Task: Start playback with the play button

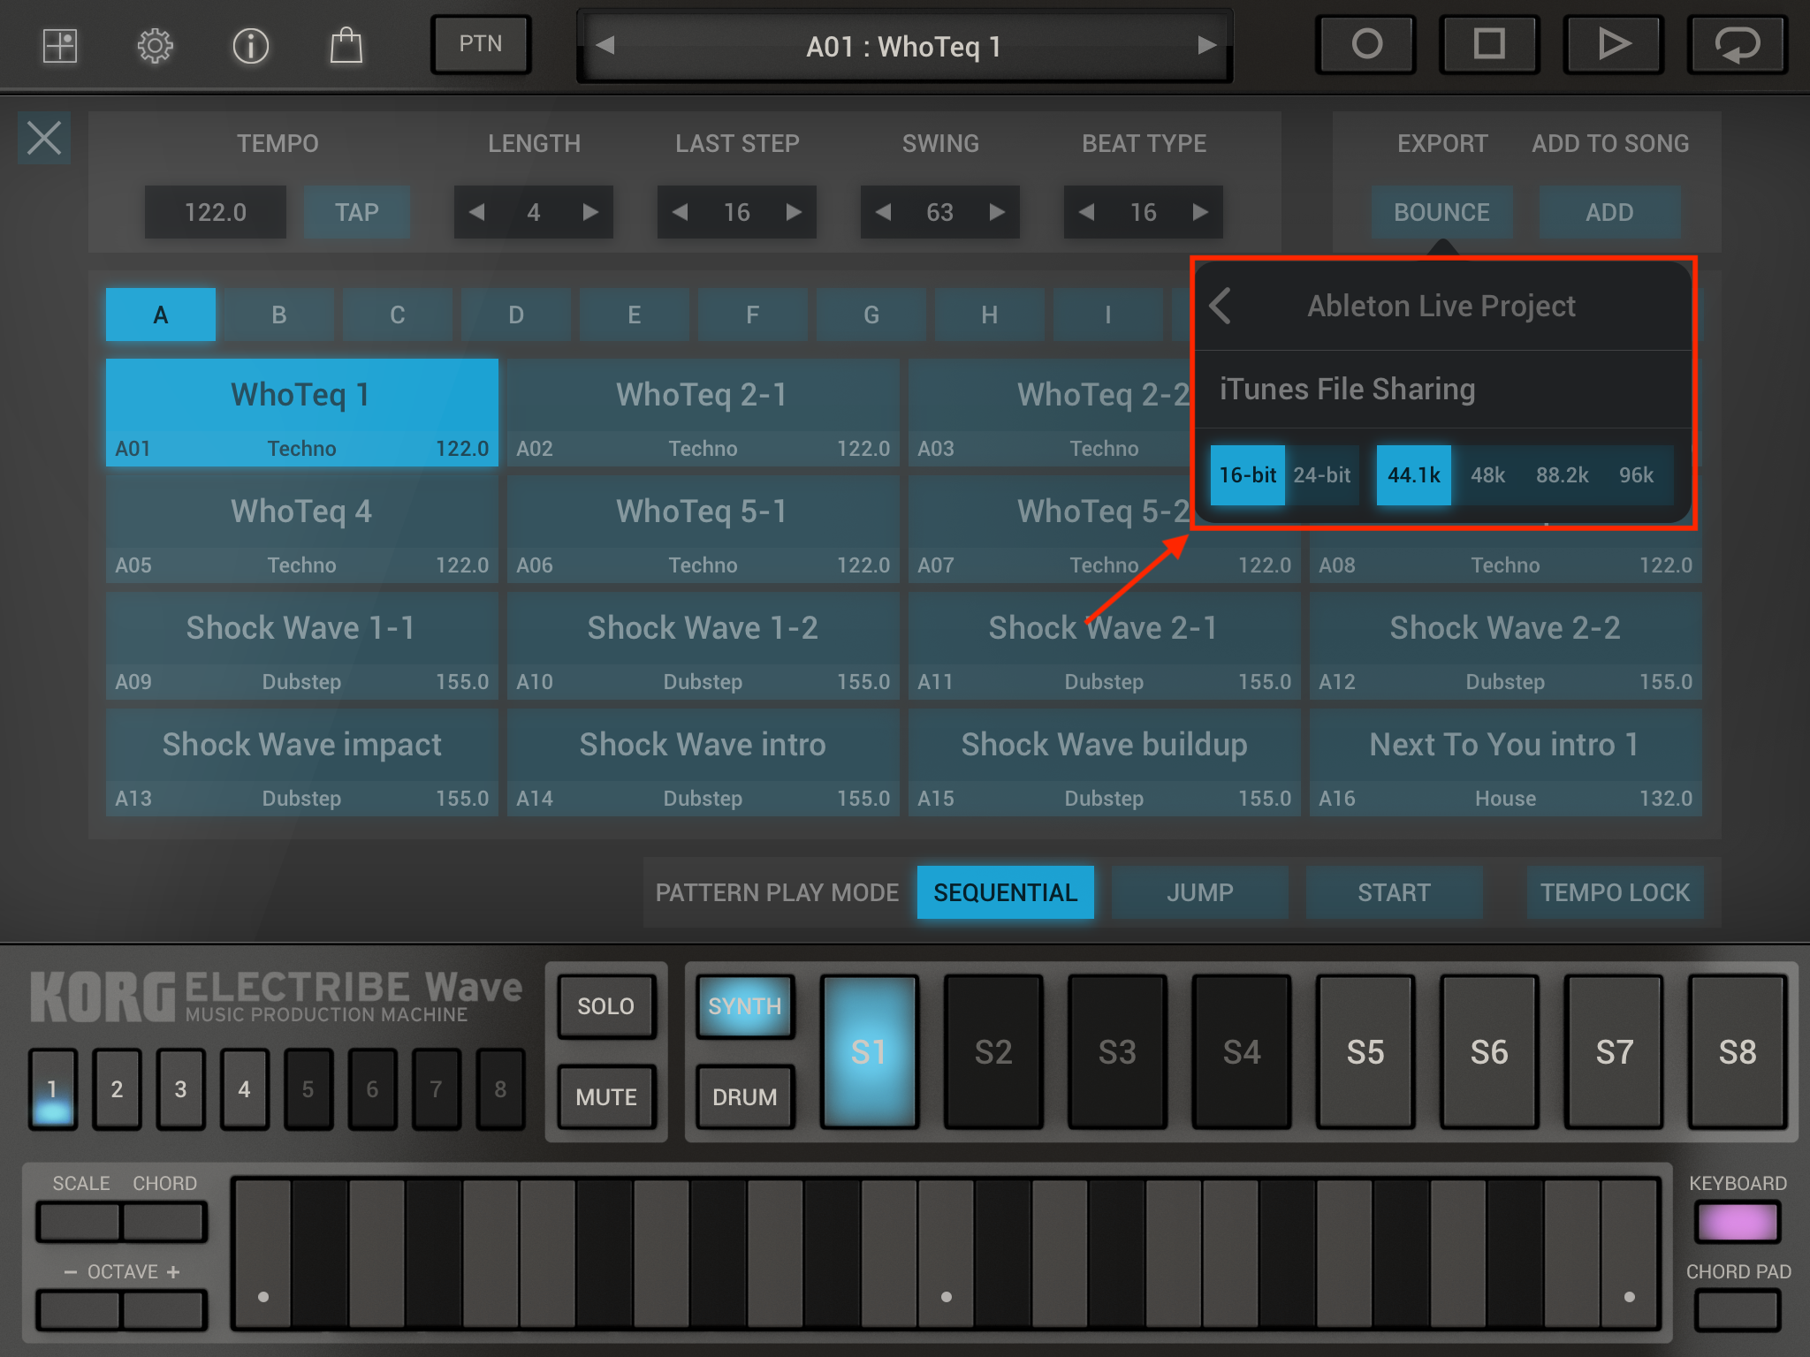Action: (x=1614, y=44)
